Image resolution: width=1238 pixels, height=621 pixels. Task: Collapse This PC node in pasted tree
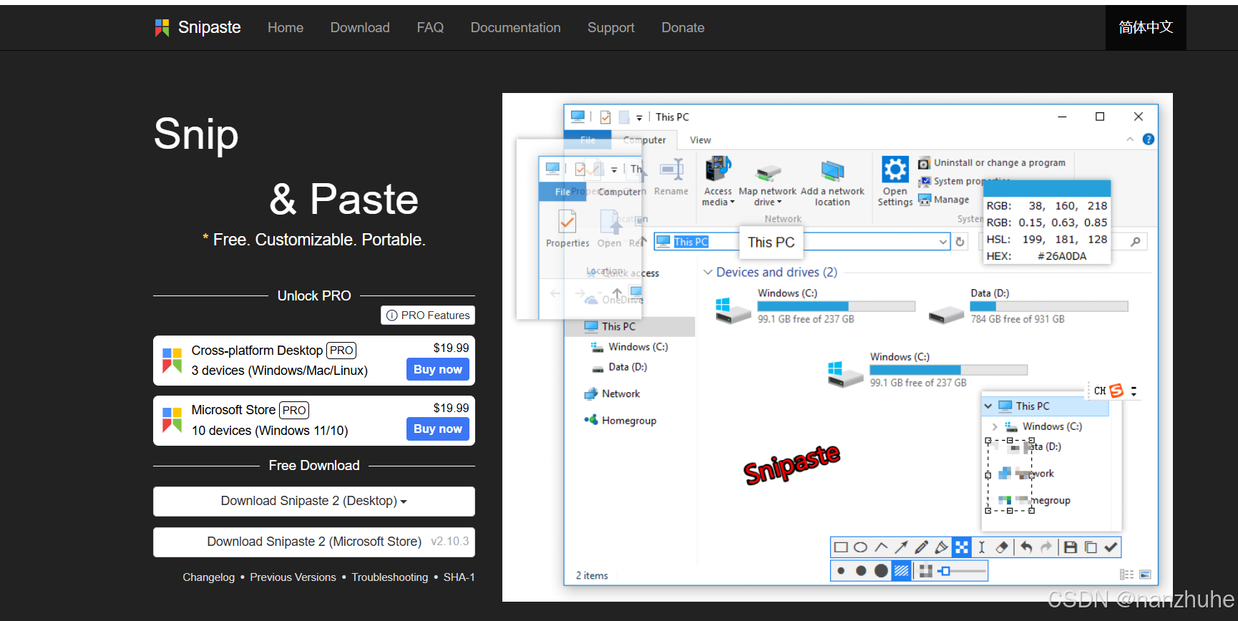pyautogui.click(x=988, y=406)
